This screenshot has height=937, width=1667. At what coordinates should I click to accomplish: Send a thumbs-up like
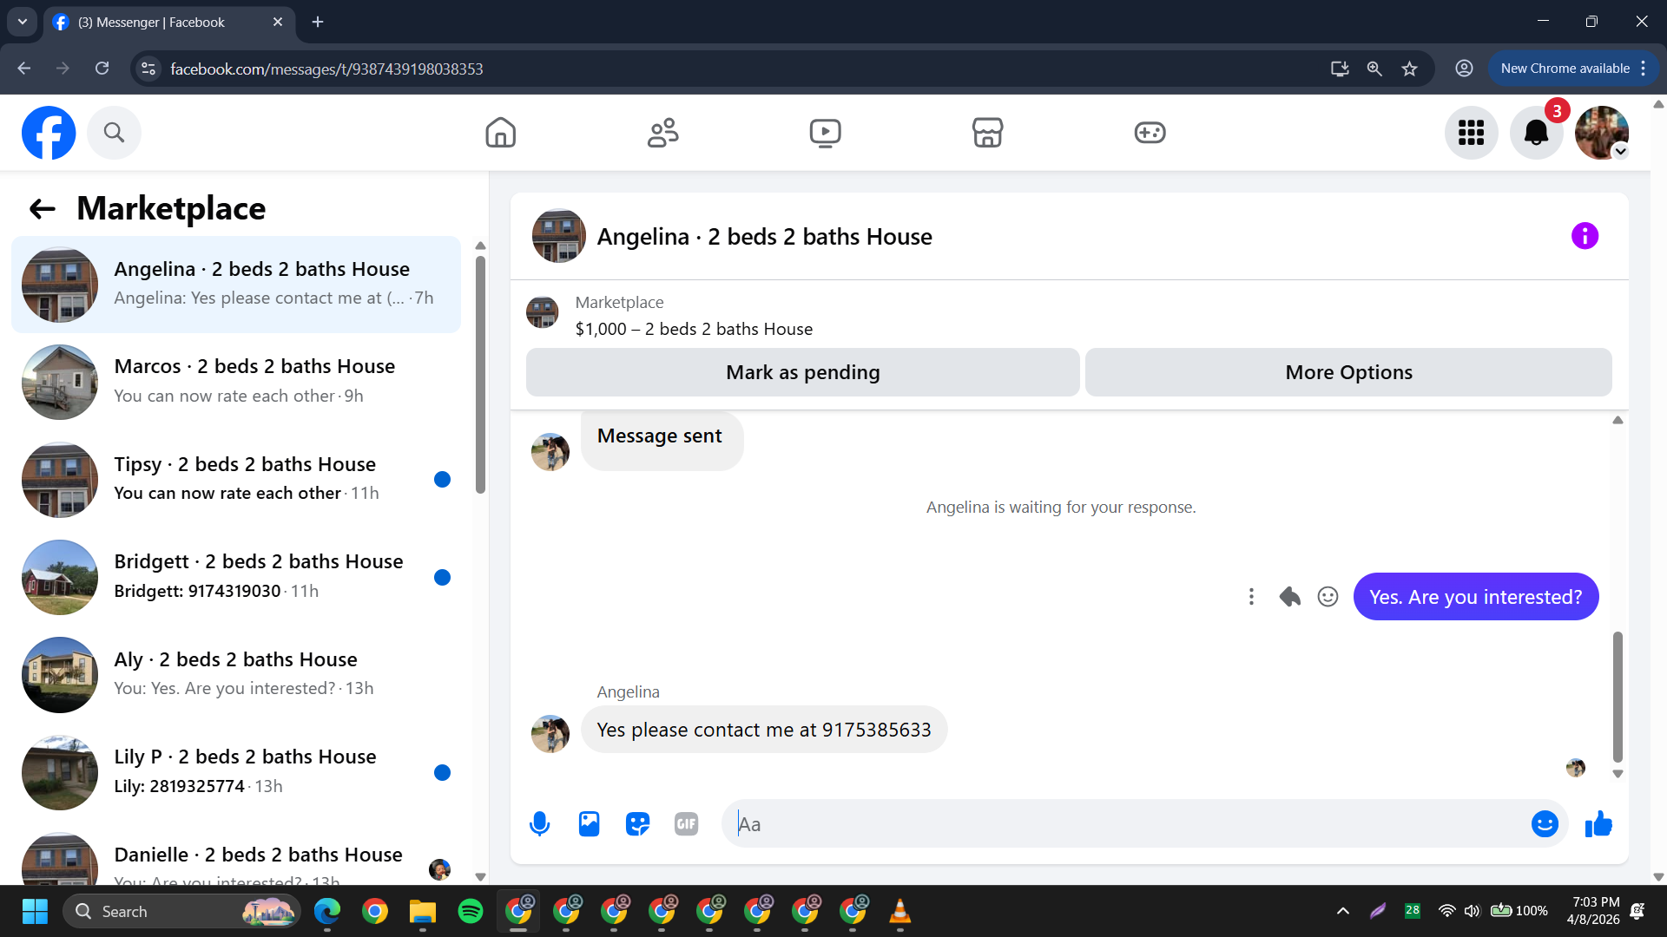click(1598, 824)
